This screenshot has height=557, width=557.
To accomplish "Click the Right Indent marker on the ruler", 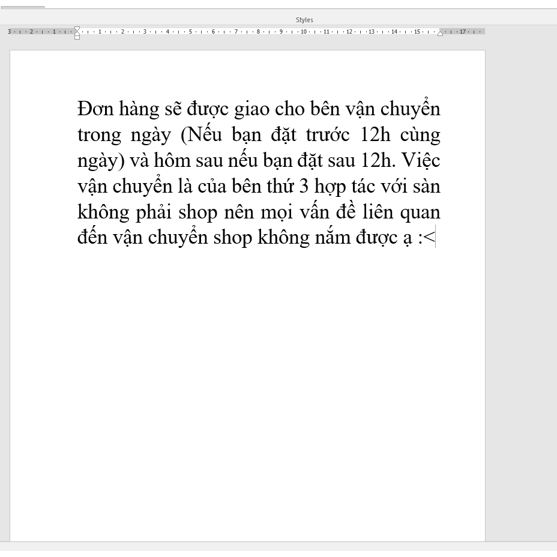I will pyautogui.click(x=440, y=34).
